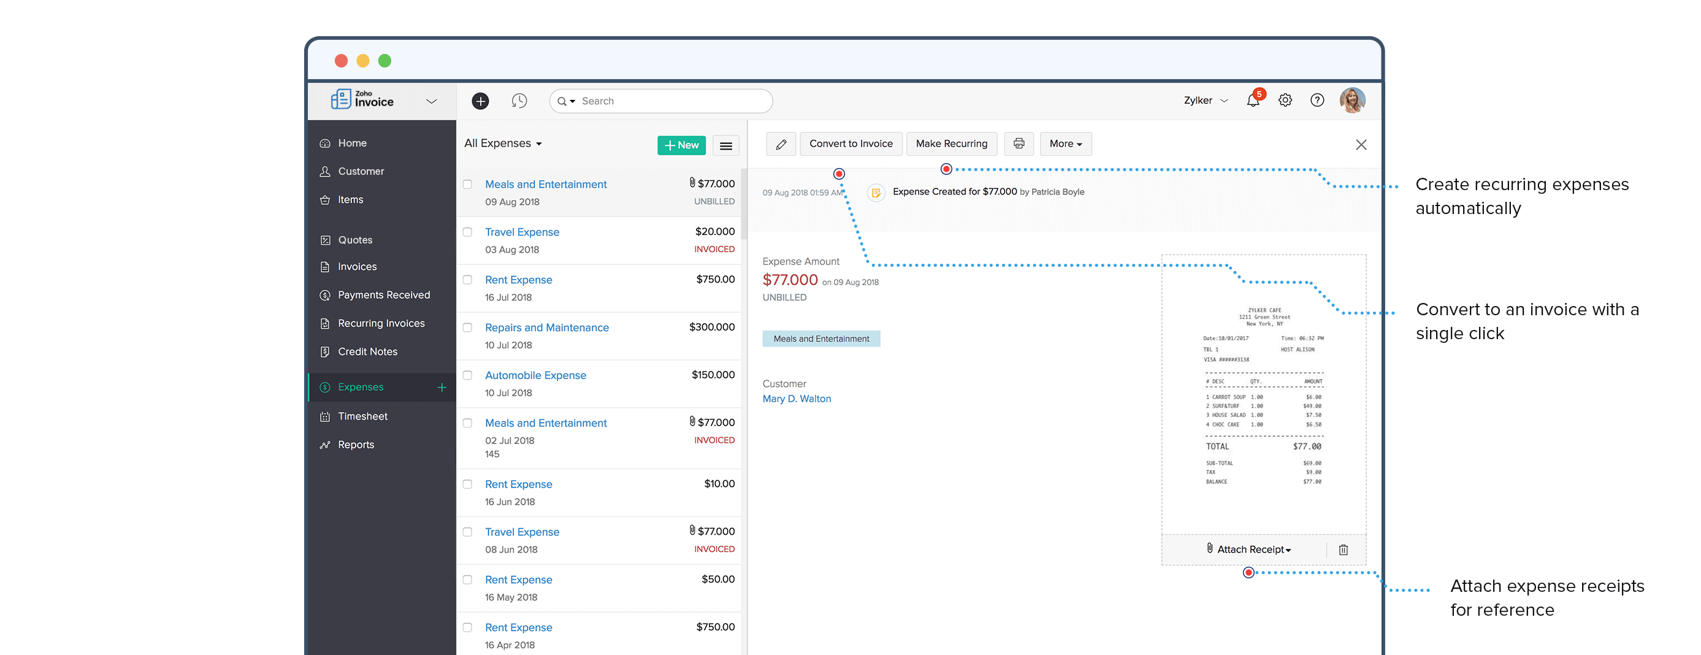Open notifications via the bell icon
This screenshot has height=655, width=1701.
1253,101
